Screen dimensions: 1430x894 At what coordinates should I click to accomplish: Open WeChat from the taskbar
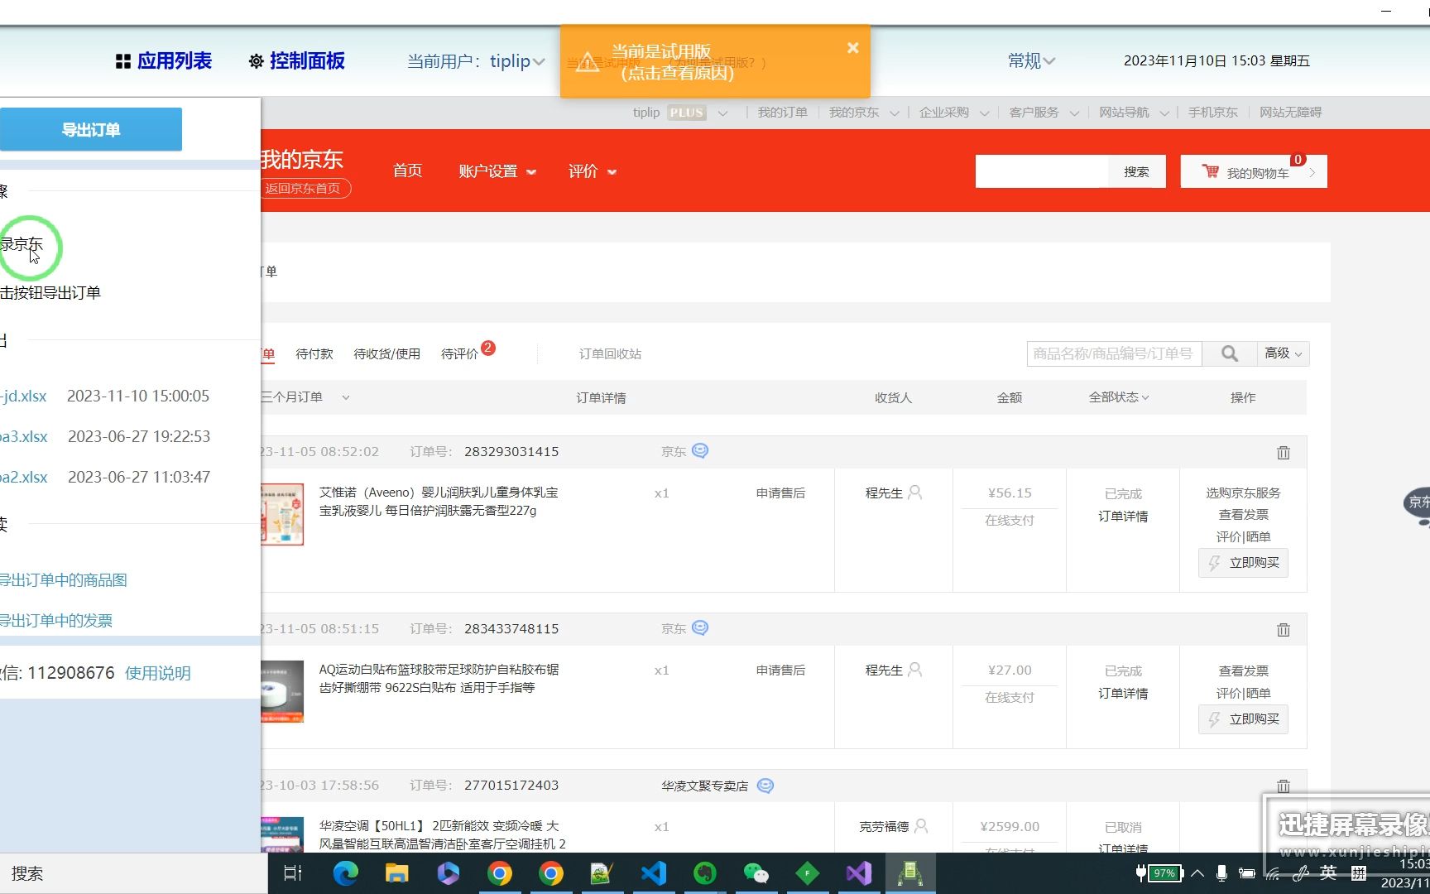(x=756, y=873)
